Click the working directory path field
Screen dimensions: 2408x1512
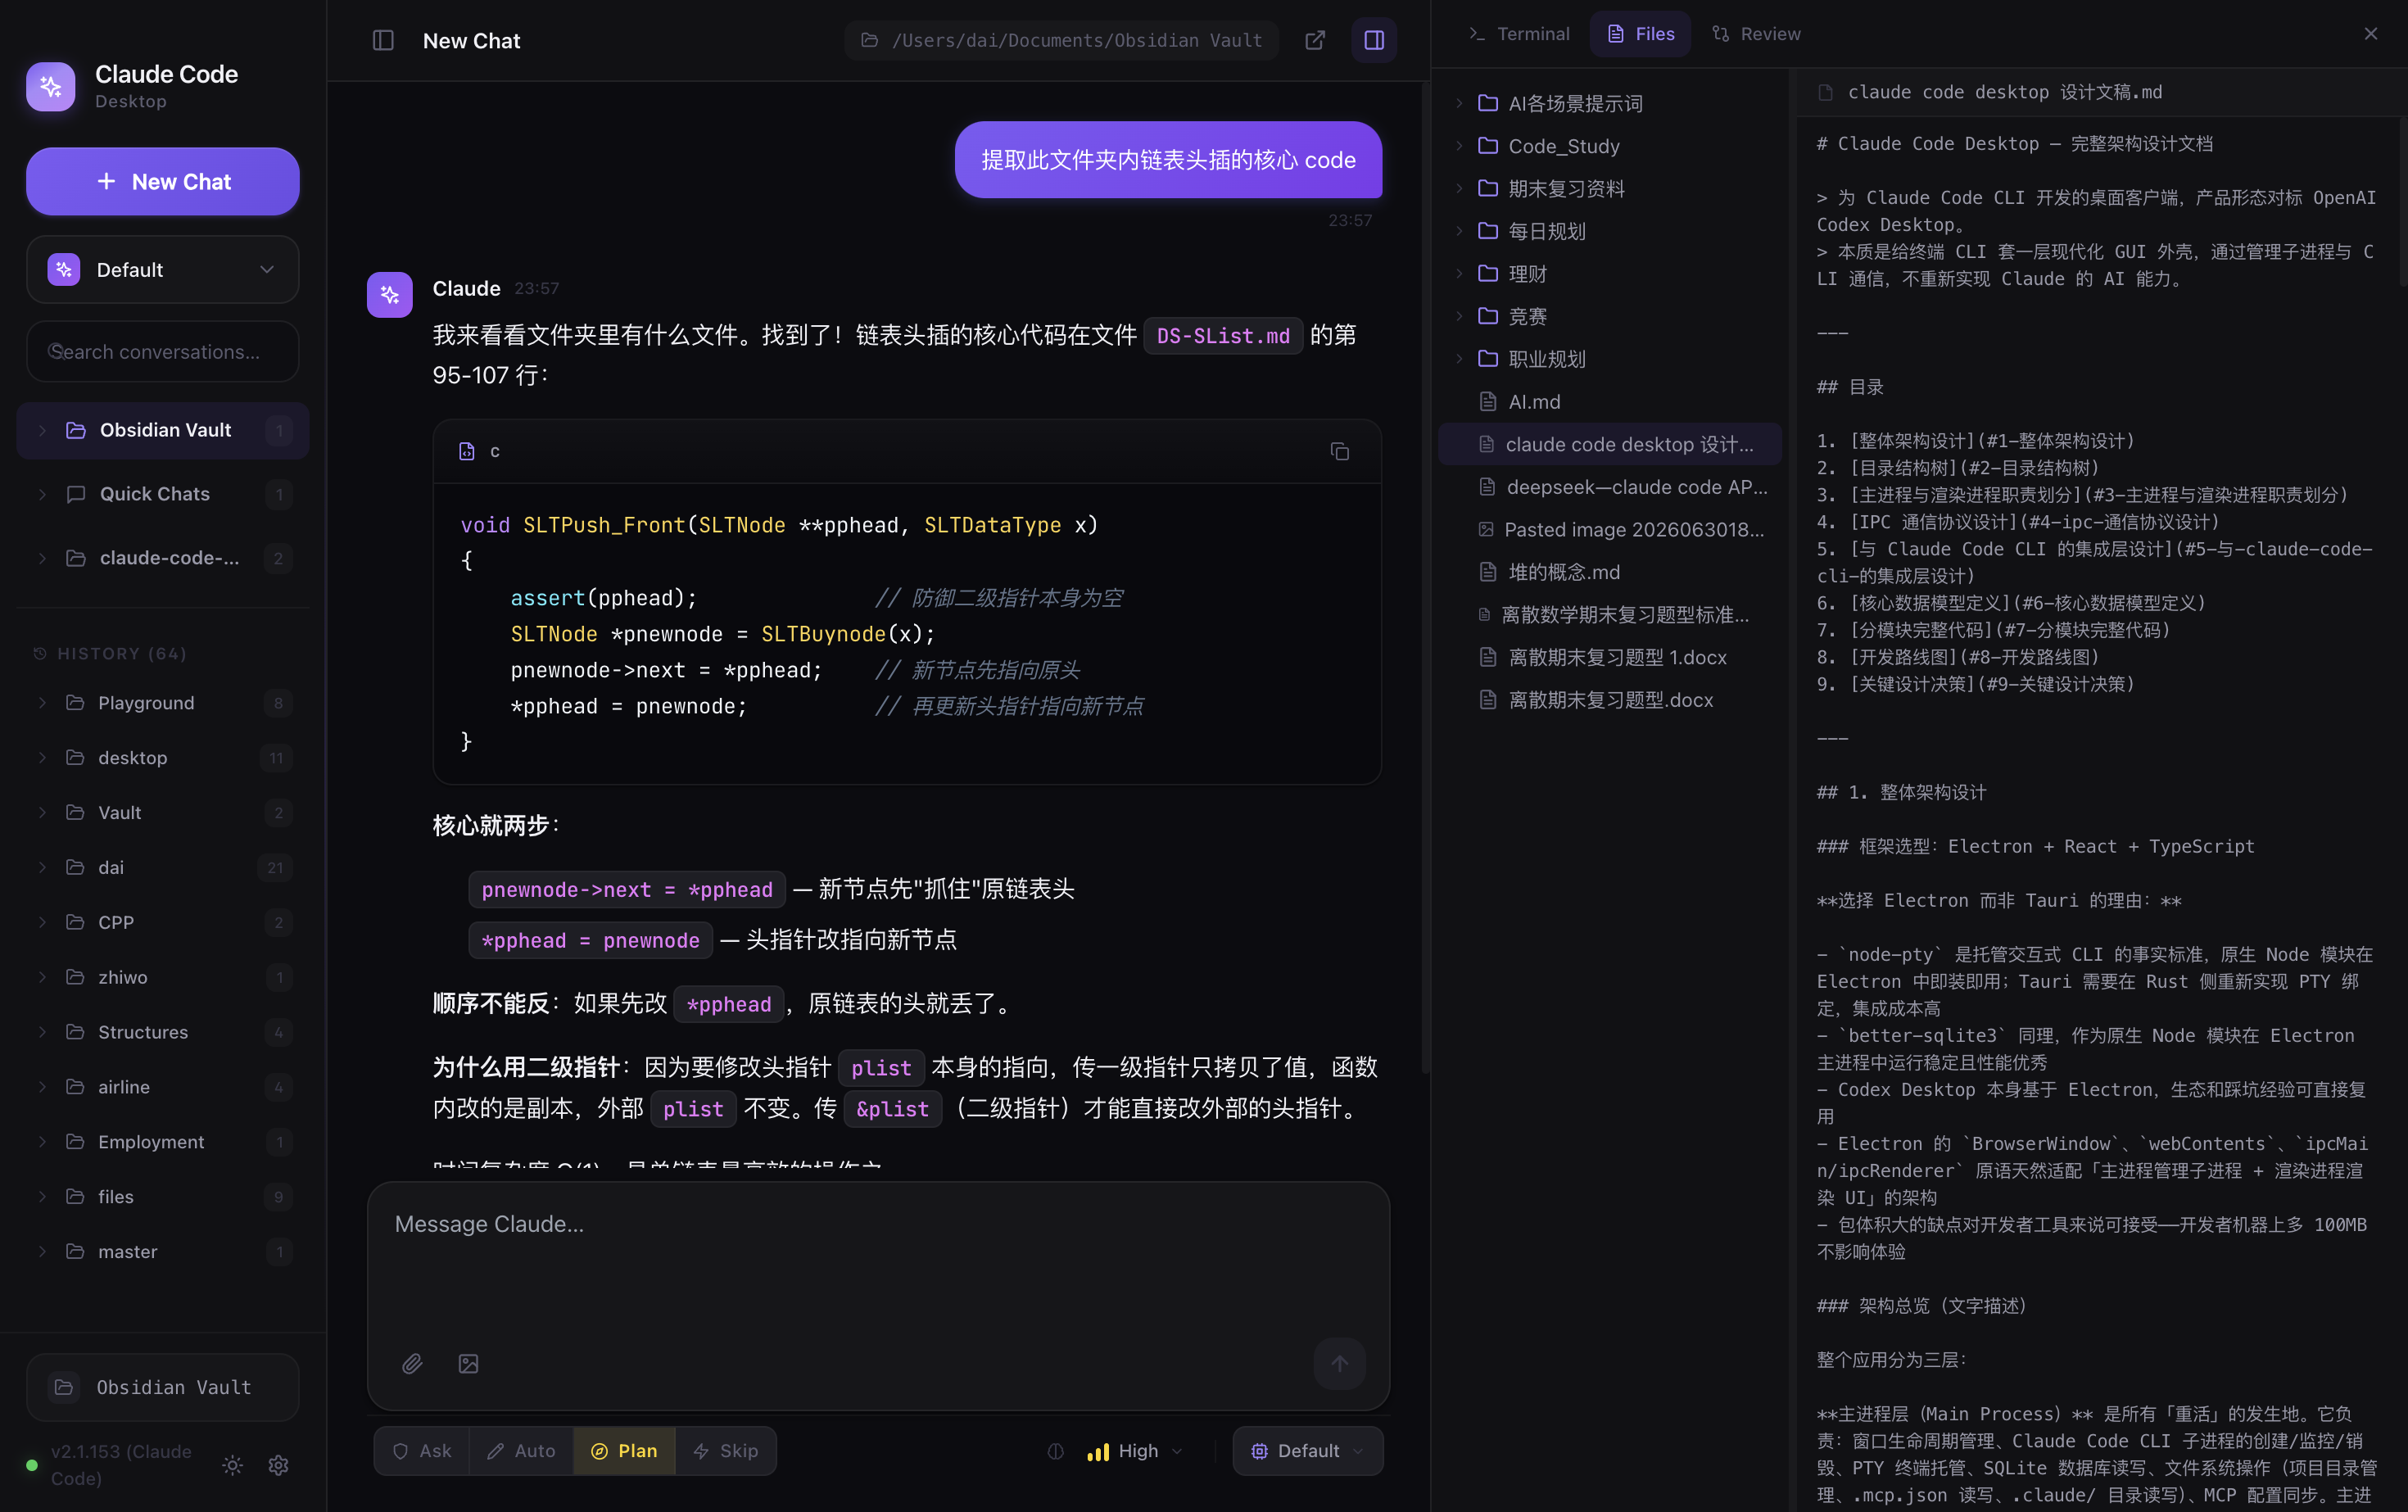click(x=1062, y=40)
